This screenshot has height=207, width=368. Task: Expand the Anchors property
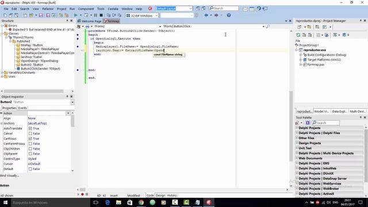point(2,124)
